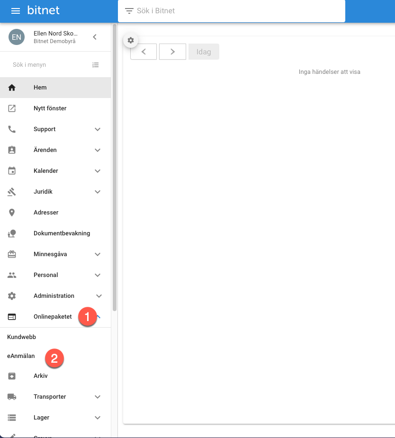Click the Onlinepaketet web icon
Image resolution: width=395 pixels, height=438 pixels.
[x=12, y=317]
